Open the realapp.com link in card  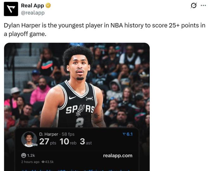[x=117, y=155]
